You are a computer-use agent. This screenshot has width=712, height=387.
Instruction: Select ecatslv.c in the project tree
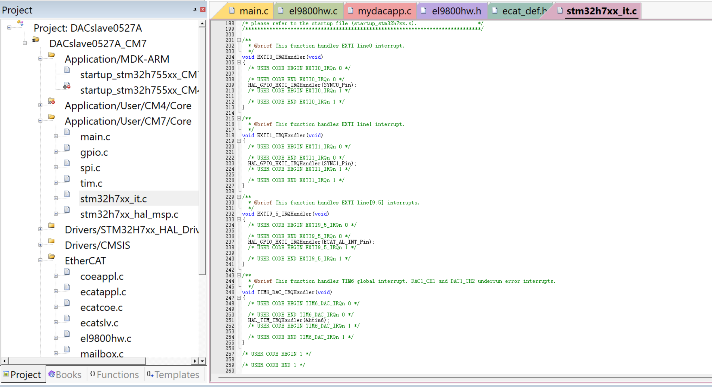tap(99, 323)
